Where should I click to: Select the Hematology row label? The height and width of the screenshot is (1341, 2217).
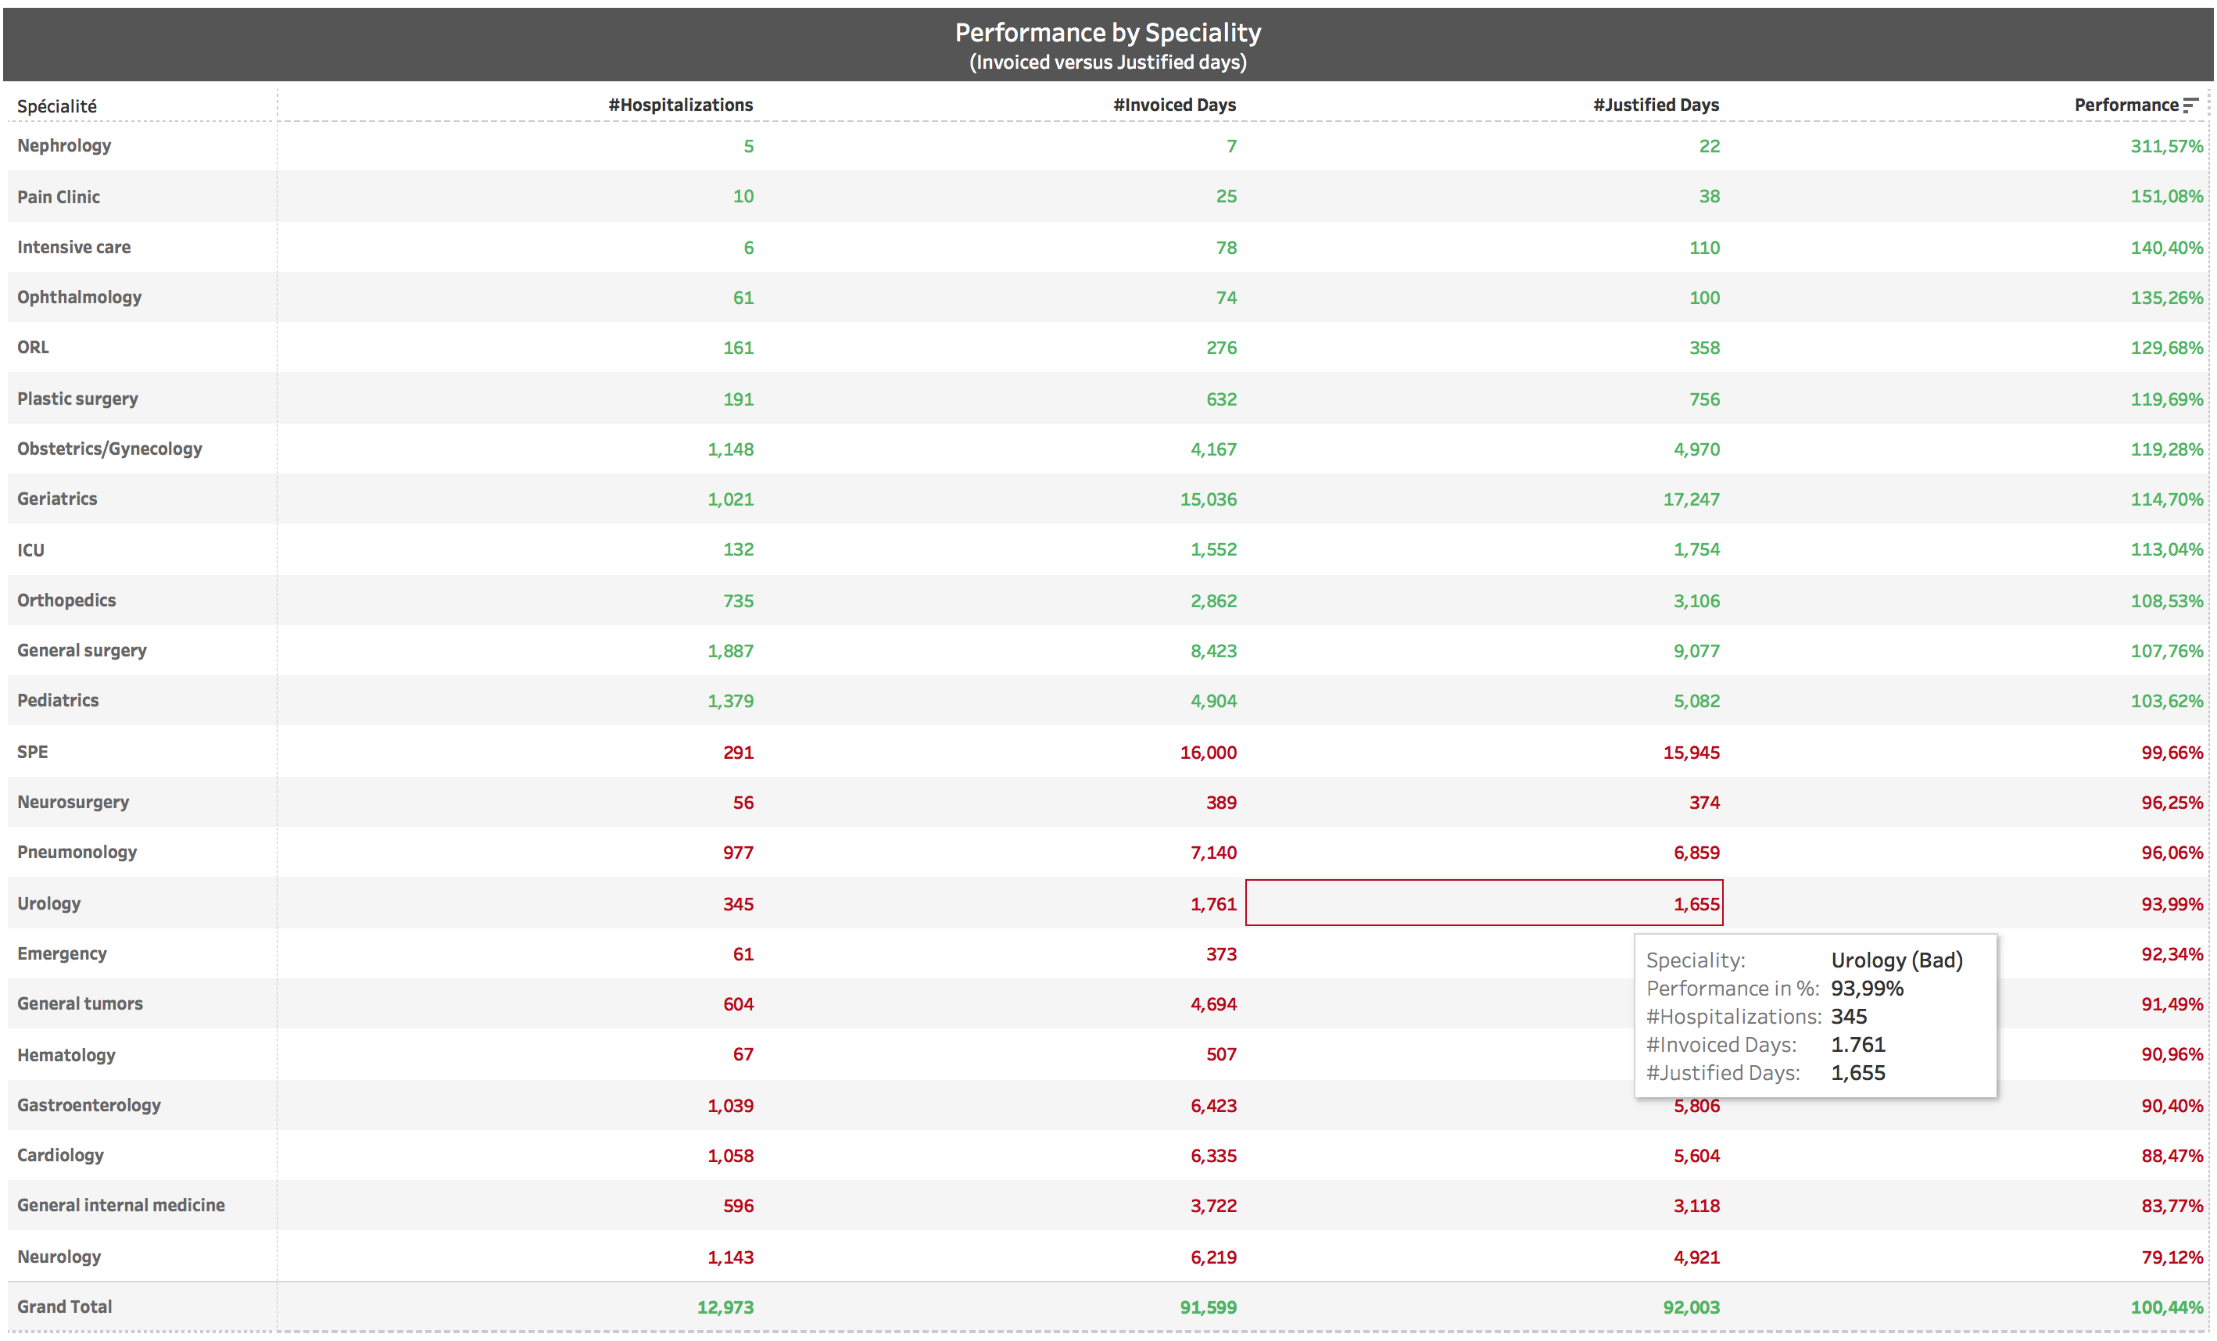66,1054
